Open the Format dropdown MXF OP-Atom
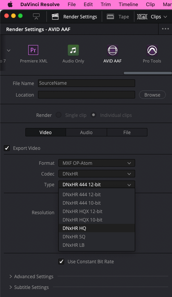The width and height of the screenshot is (172, 297). (97, 163)
